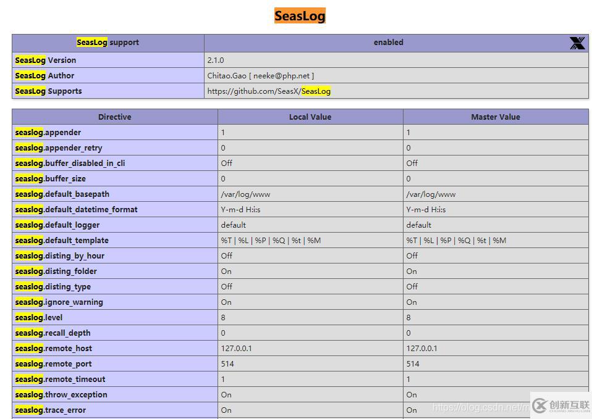The height and width of the screenshot is (419, 592).
Task: Select the seaslog.disting_by_hour directive
Action: (60, 256)
